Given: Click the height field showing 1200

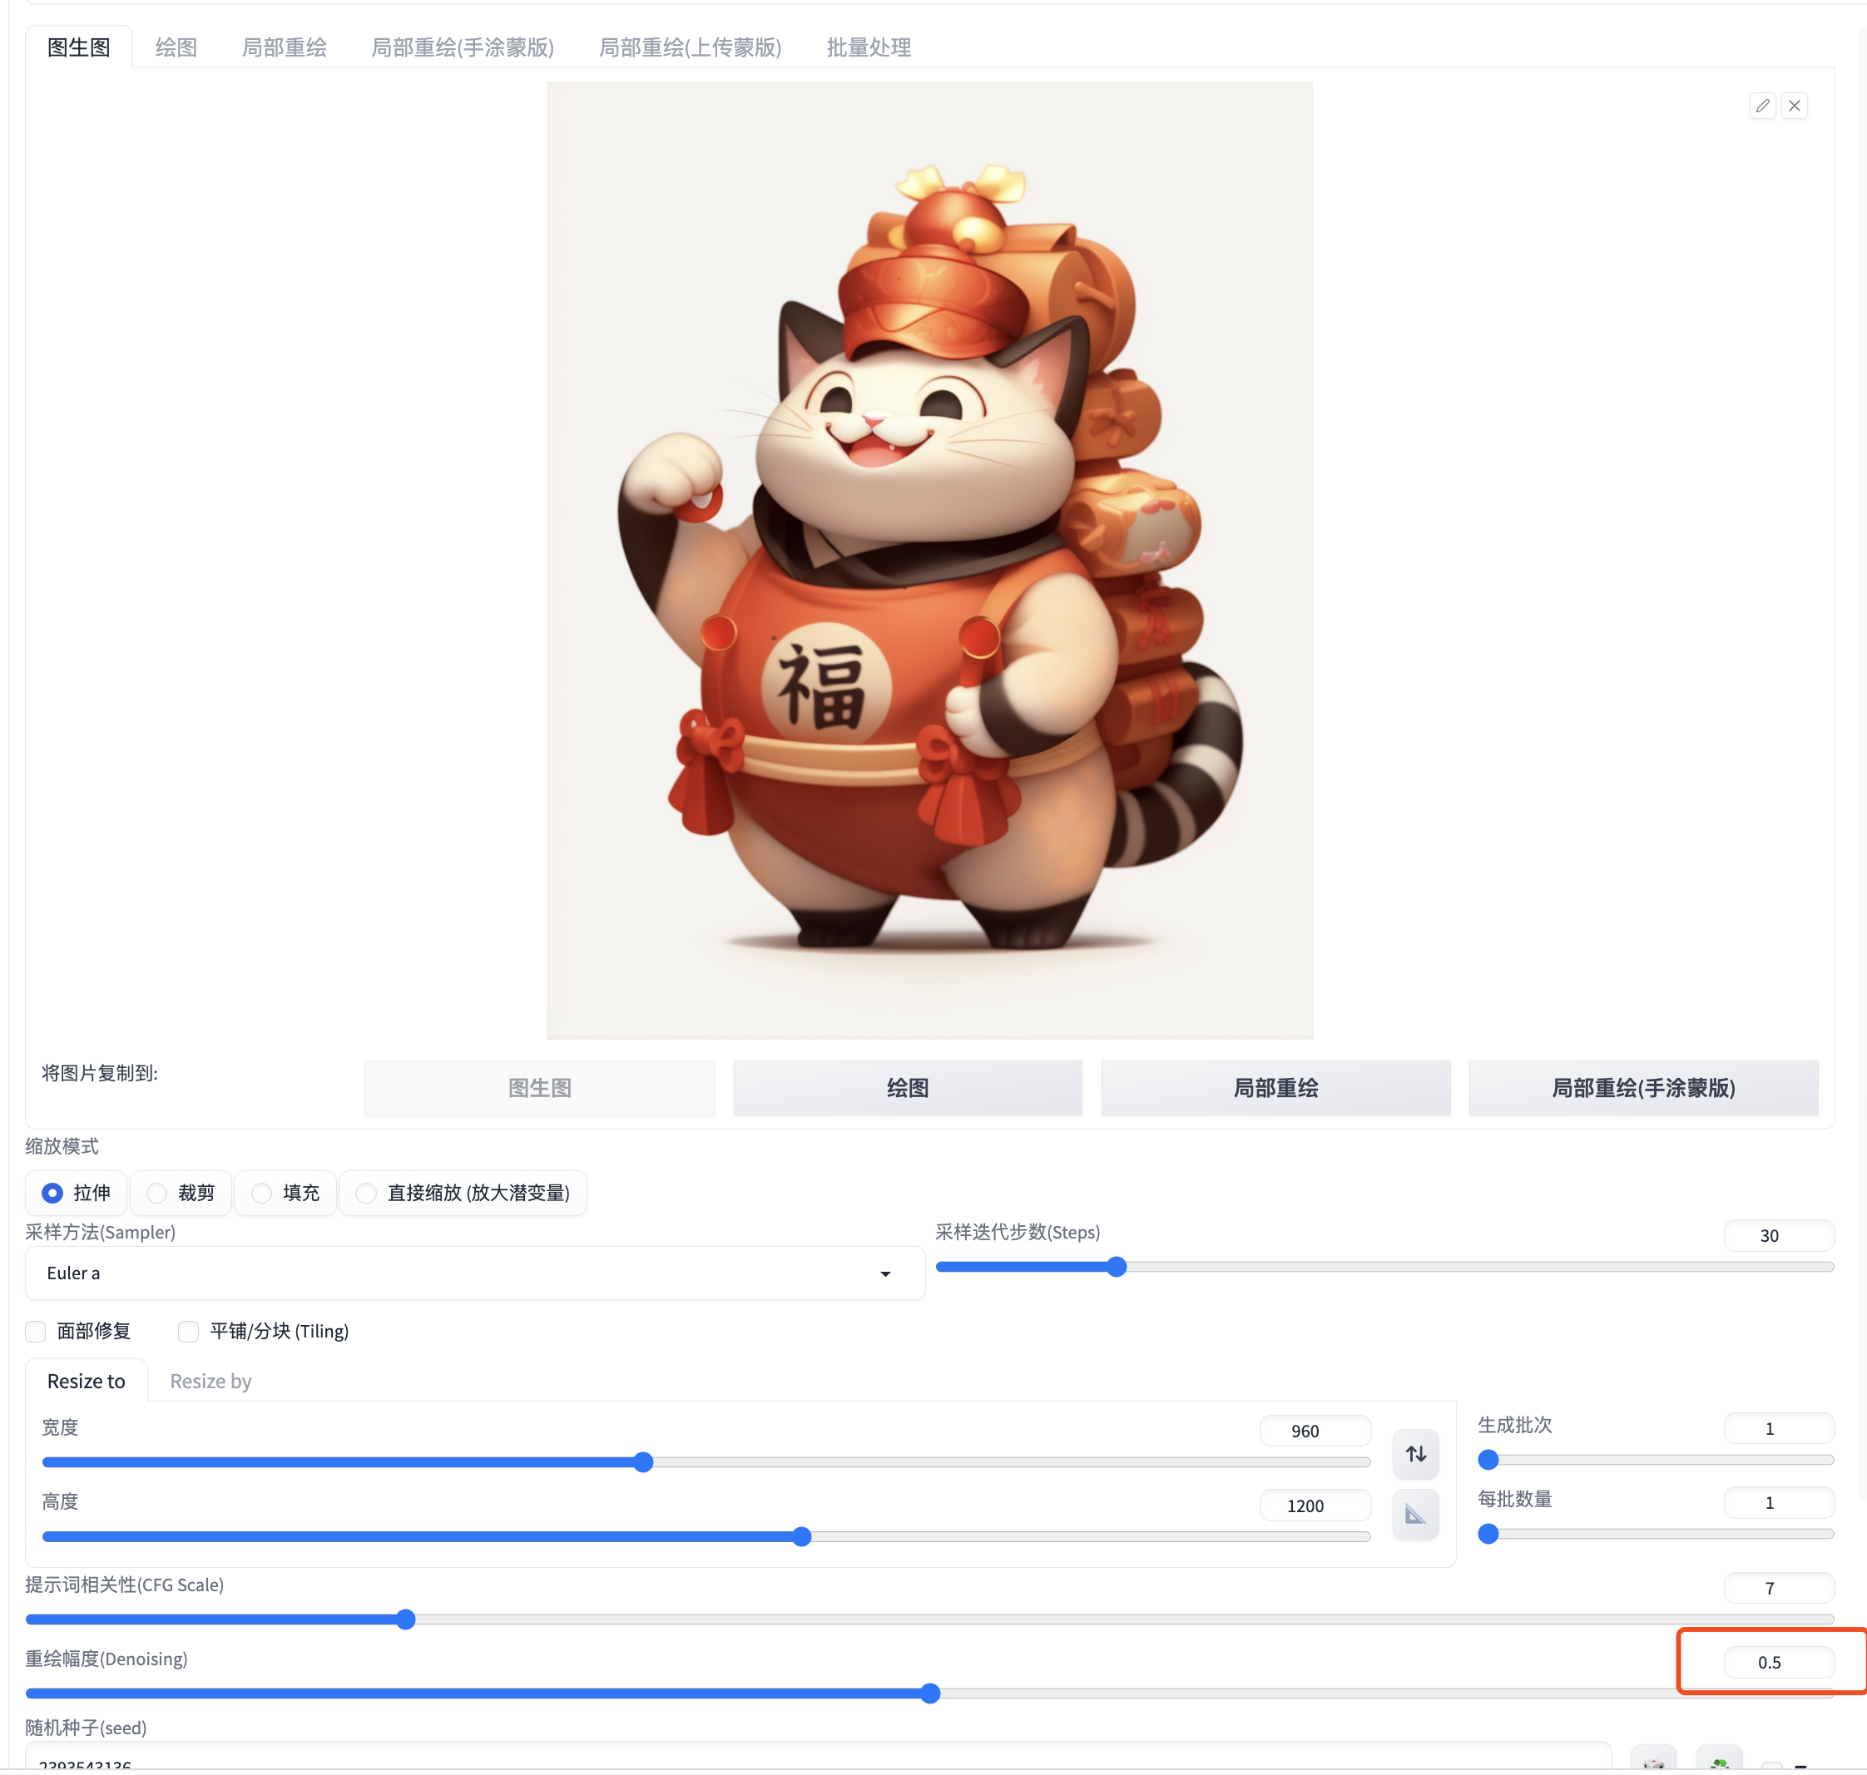Looking at the screenshot, I should click(1315, 1506).
